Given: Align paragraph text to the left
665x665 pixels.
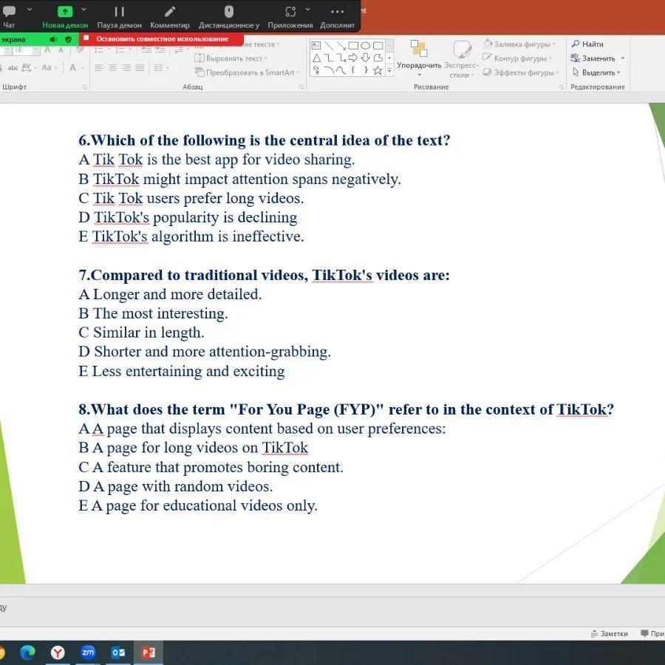Looking at the screenshot, I should click(x=99, y=68).
